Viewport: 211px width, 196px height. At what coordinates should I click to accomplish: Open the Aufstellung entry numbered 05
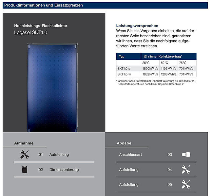[x=129, y=185]
